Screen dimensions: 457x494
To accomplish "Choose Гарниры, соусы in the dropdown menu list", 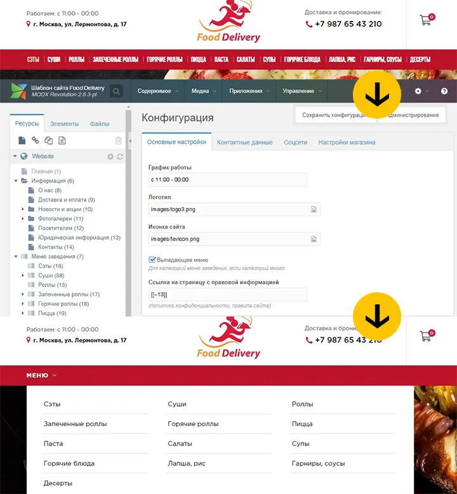I will pos(318,464).
